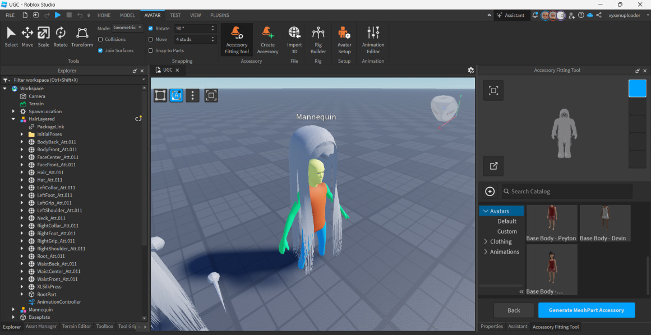Screen dimensions: 651x335
Task: Open the Help question mark icon
Action: 581,15
